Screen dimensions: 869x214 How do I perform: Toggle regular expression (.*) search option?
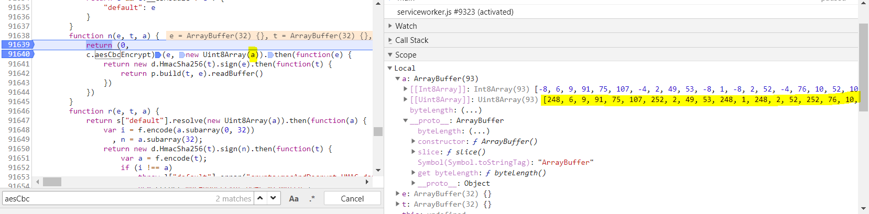pos(312,198)
